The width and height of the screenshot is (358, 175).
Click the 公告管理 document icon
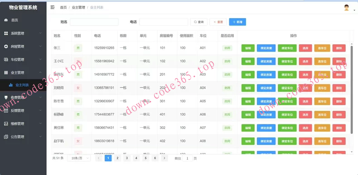[6, 137]
